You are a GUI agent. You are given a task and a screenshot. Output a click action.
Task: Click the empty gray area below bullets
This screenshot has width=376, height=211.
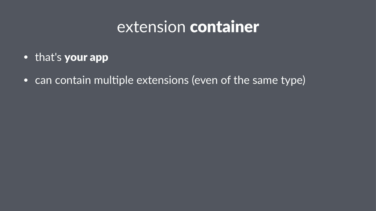pyautogui.click(x=188, y=147)
